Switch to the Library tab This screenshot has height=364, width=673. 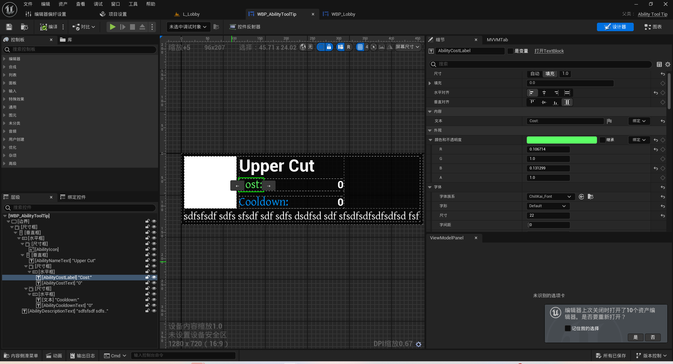66,40
